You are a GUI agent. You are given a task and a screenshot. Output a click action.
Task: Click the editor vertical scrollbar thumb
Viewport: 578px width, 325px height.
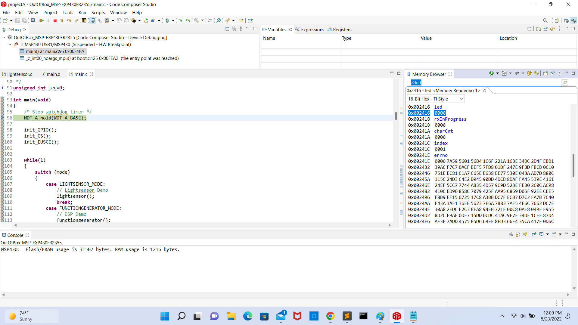click(x=396, y=116)
